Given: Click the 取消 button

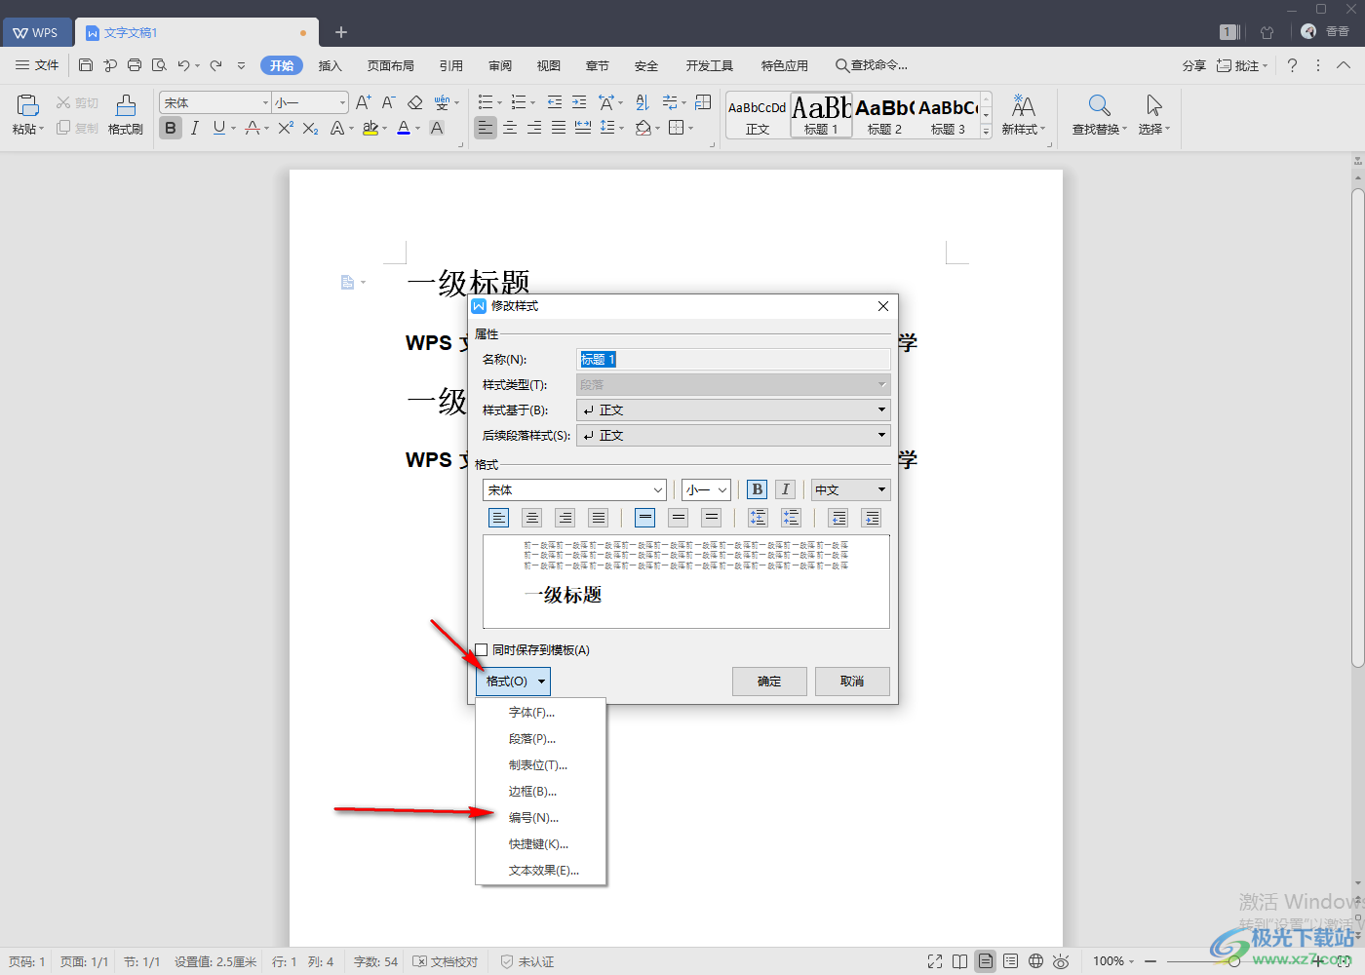Looking at the screenshot, I should point(852,681).
